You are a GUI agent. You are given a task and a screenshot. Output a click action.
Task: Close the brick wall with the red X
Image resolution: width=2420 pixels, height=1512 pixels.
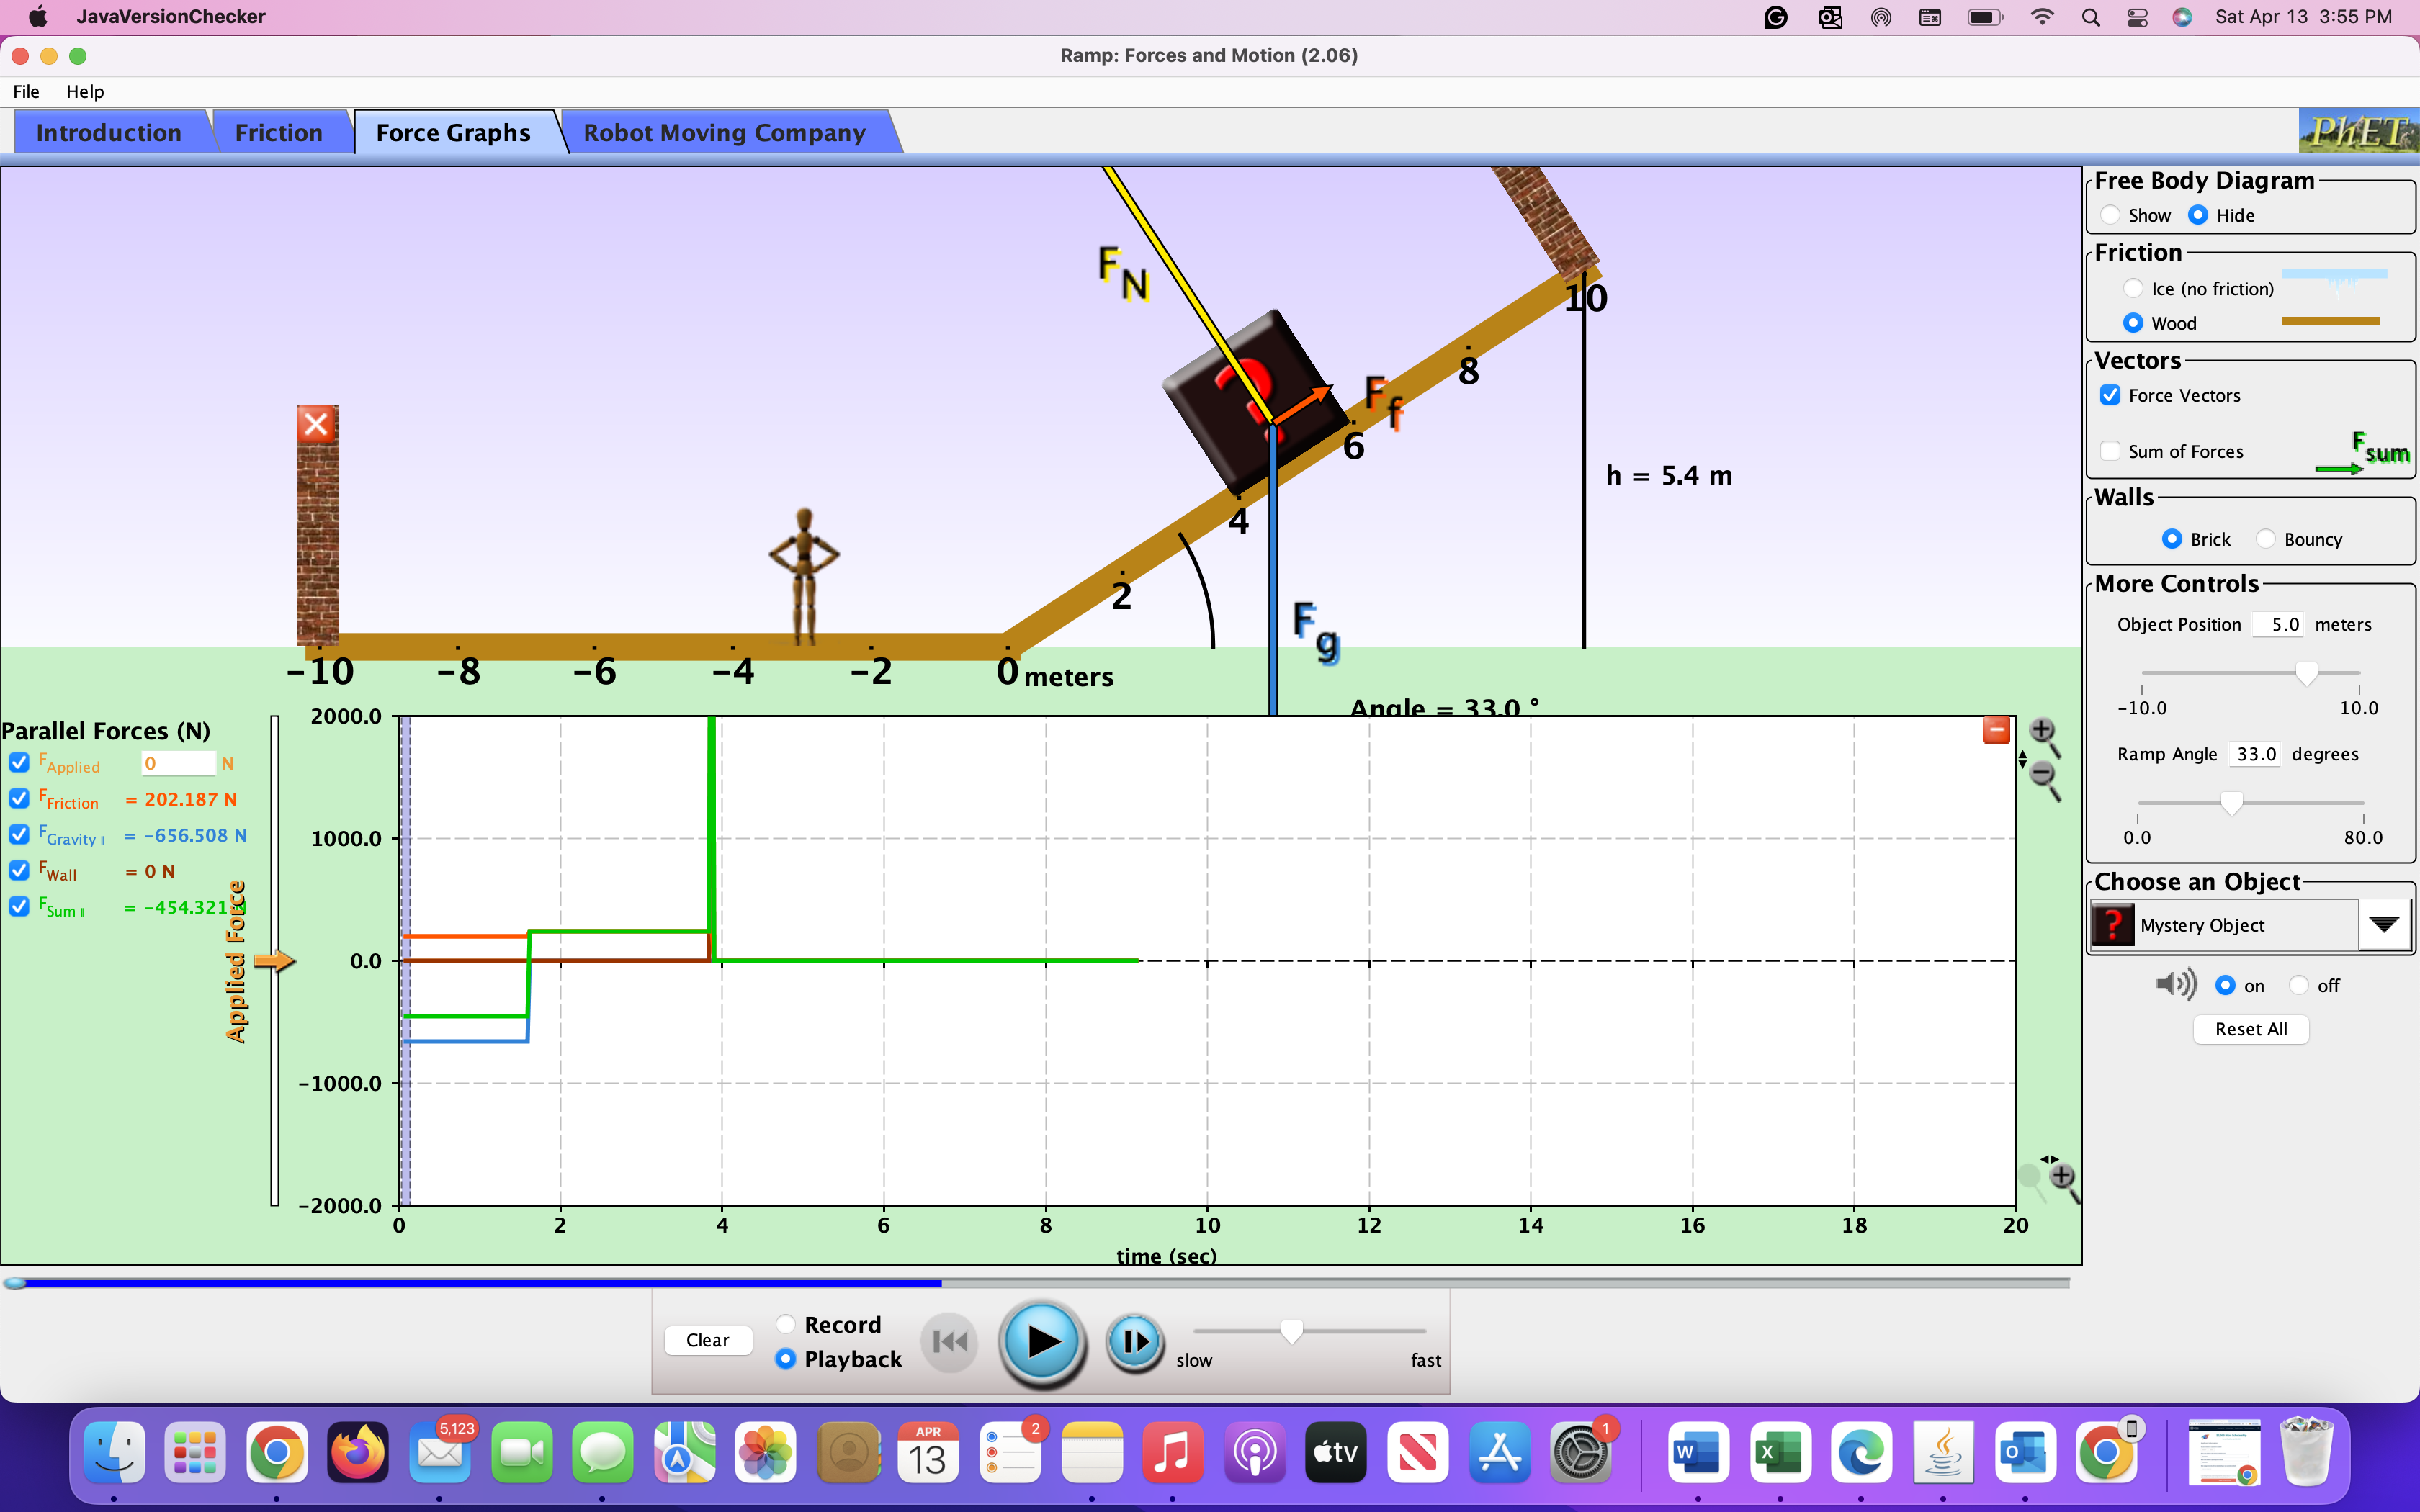pyautogui.click(x=316, y=424)
